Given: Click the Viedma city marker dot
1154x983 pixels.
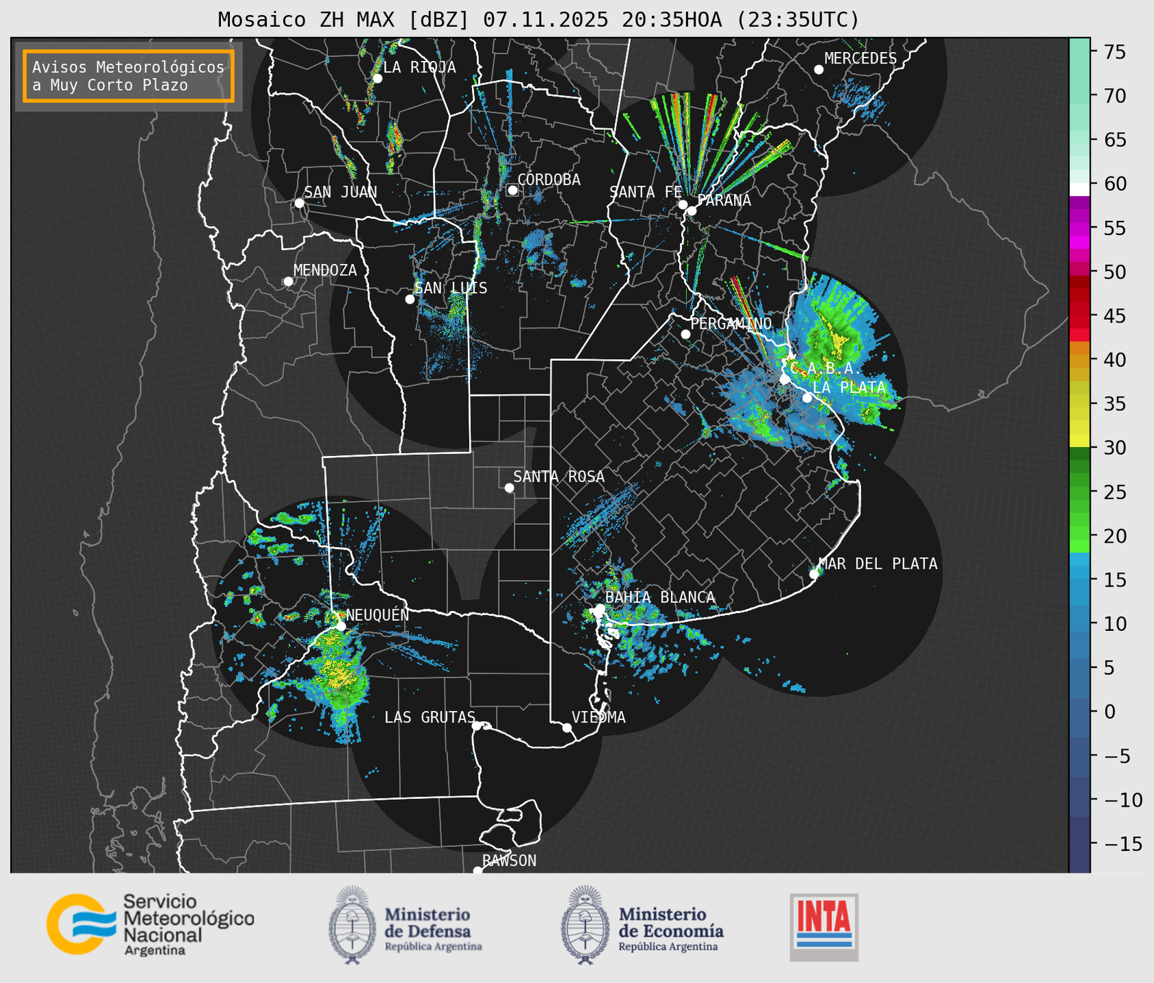Looking at the screenshot, I should click(567, 727).
